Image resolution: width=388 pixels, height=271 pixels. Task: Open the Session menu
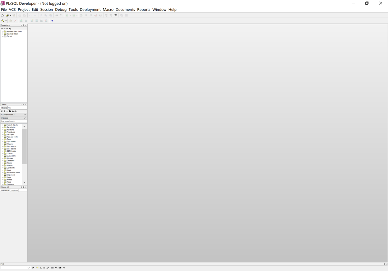point(46,9)
